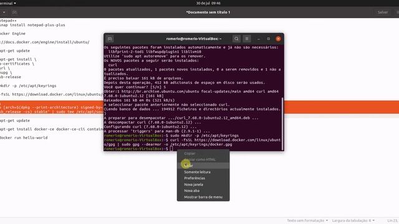The width and height of the screenshot is (399, 224).
Task: Click the new tab icon in terminal header
Action: [110, 39]
